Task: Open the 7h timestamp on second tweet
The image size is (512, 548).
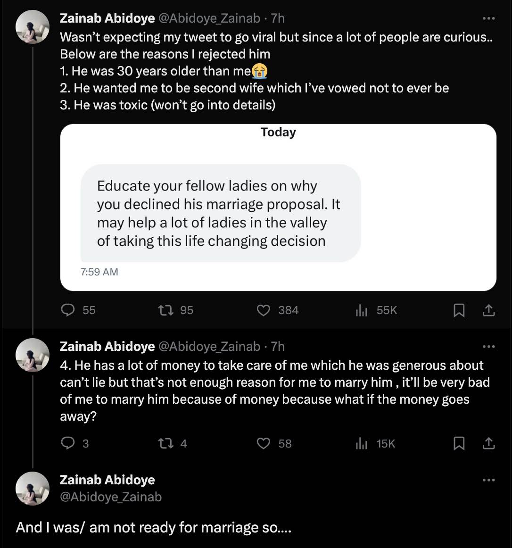Action: pos(278,347)
